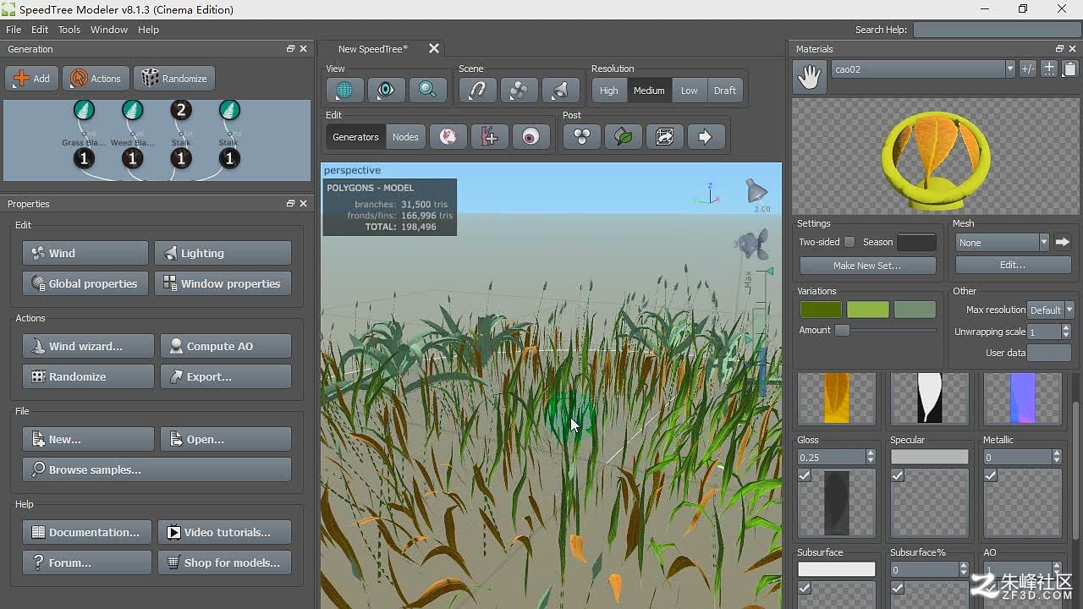Viewport: 1083px width, 609px height.
Task: Step the Gloss 0.25 value
Action: point(871,457)
